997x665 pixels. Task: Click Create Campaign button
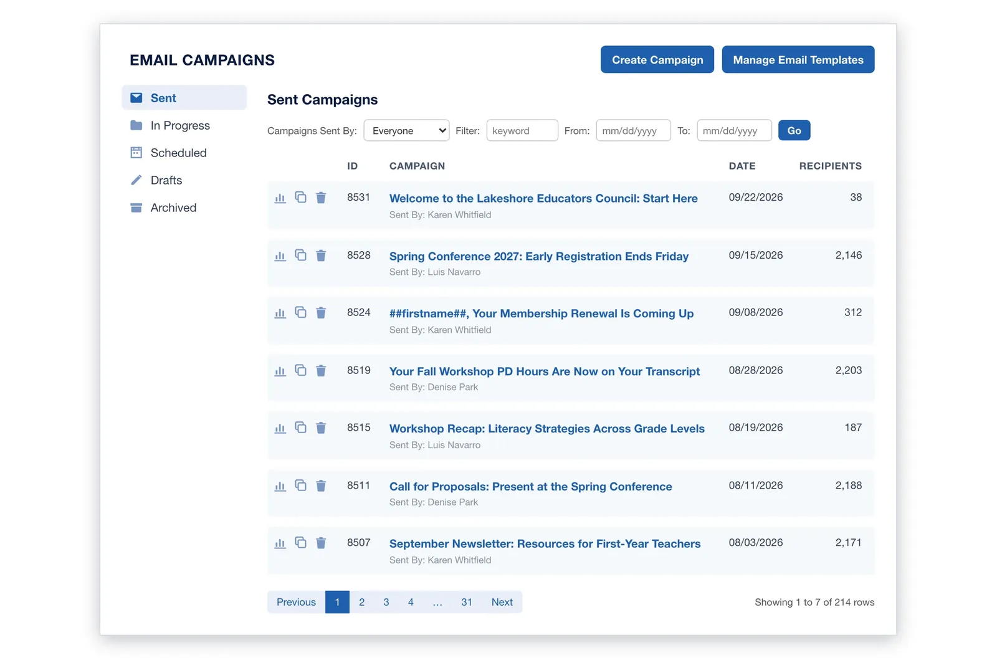pyautogui.click(x=657, y=60)
